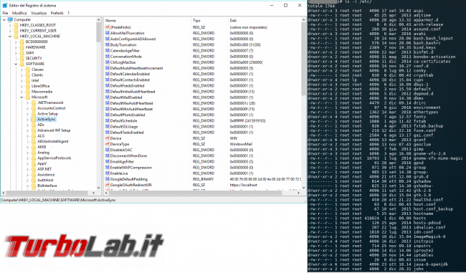The image size is (466, 273).
Task: Select the Advanced INF Setup key
Action: [54, 130]
